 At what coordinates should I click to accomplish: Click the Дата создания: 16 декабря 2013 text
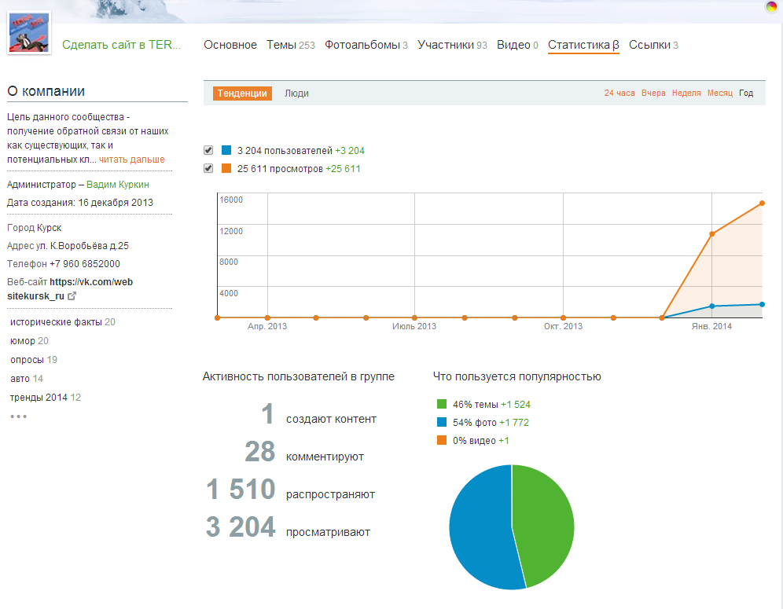tap(80, 203)
